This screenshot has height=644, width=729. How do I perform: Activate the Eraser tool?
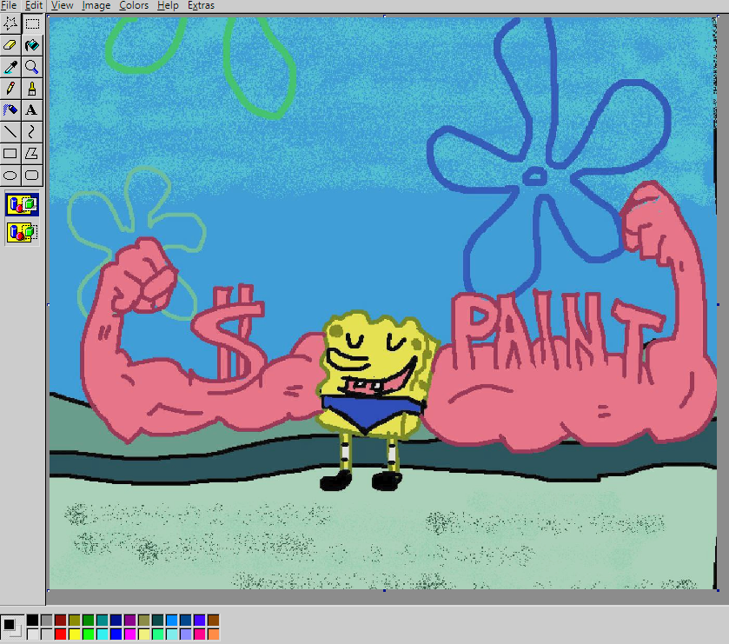point(10,45)
